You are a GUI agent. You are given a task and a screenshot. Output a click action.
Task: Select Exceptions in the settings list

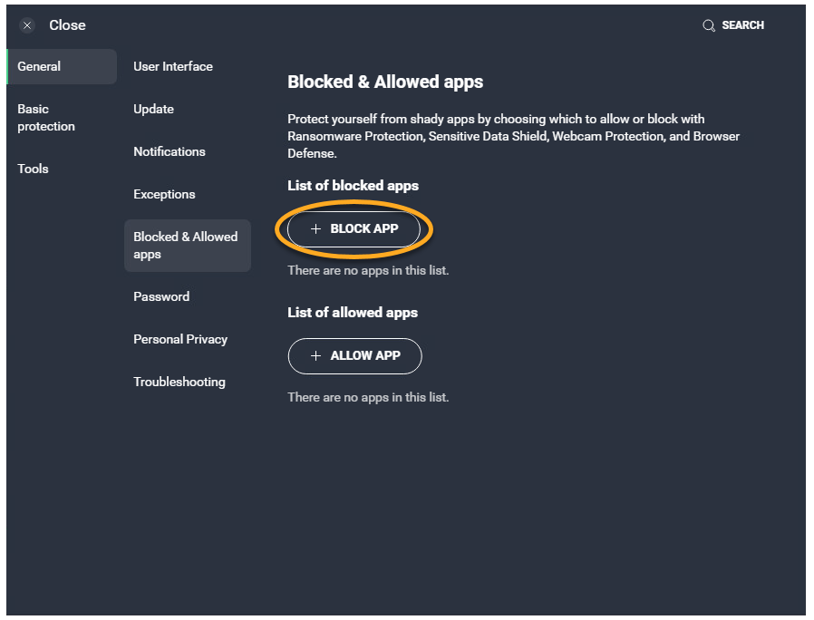[x=164, y=194]
